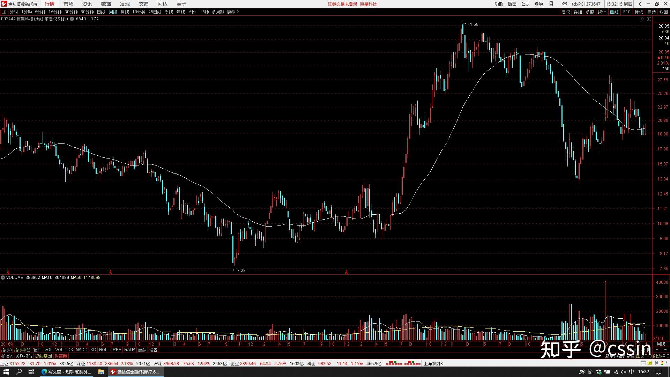Toggle the 画线 drawing tools button
This screenshot has width=670, height=377.
pyautogui.click(x=614, y=12)
